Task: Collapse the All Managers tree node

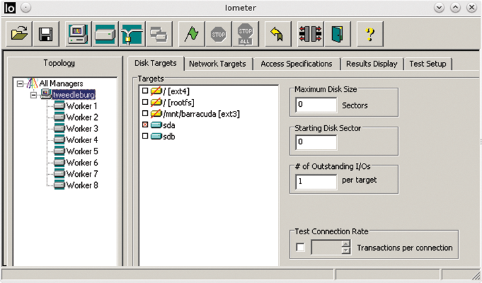Action: [x=20, y=84]
